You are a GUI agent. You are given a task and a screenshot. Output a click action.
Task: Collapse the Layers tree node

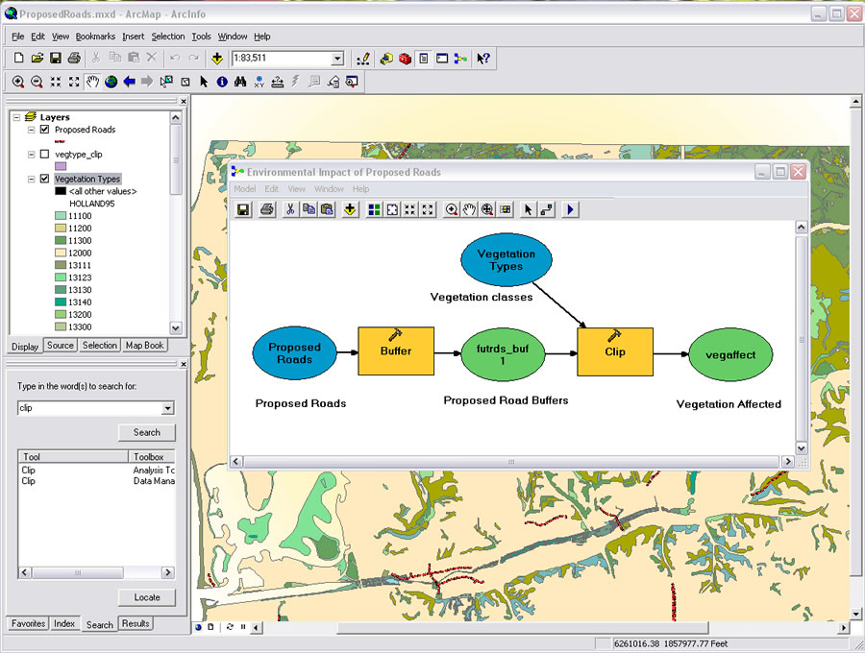(16, 117)
